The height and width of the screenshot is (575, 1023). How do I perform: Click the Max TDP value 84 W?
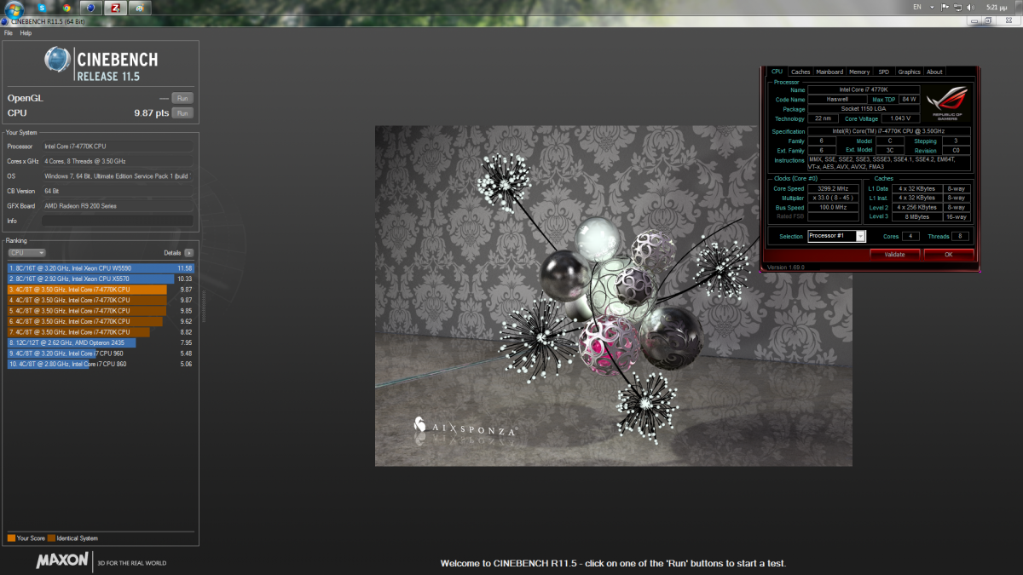point(908,99)
